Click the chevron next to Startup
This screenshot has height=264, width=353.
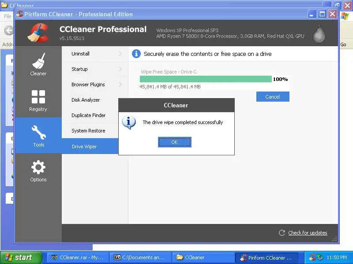tap(120, 69)
